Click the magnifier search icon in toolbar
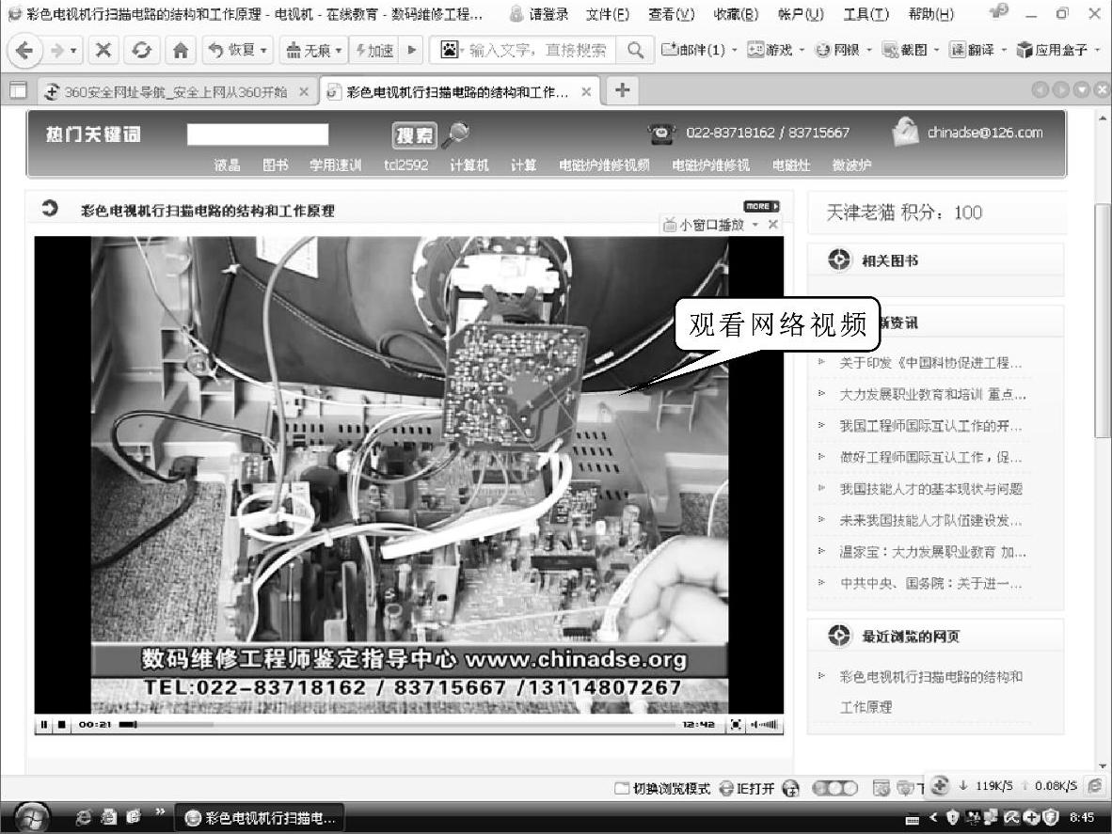This screenshot has width=1112, height=834. 635,51
